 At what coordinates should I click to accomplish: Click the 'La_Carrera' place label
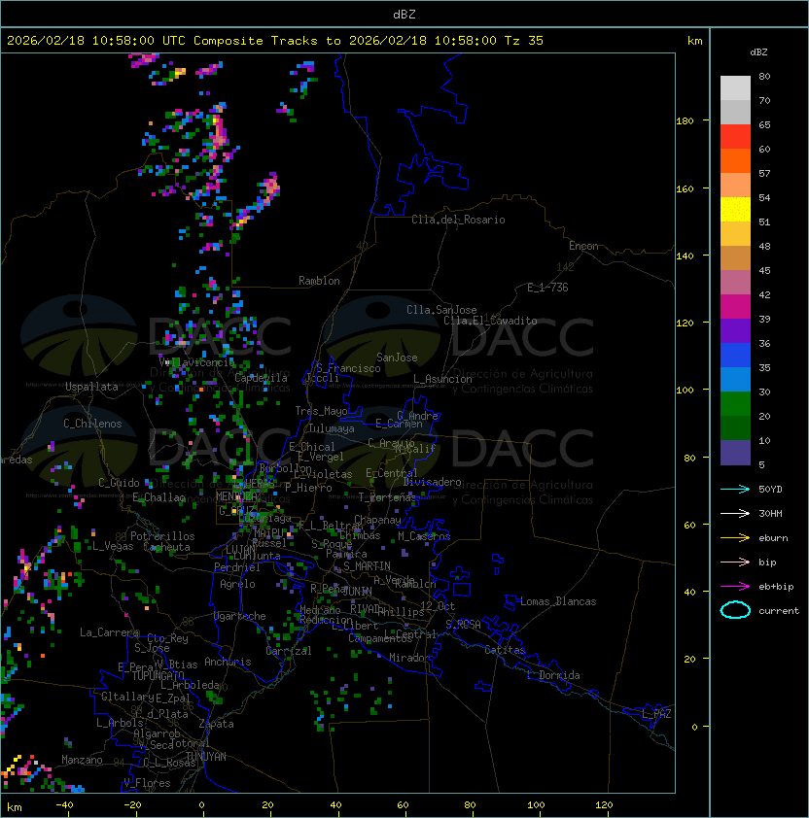pos(109,632)
